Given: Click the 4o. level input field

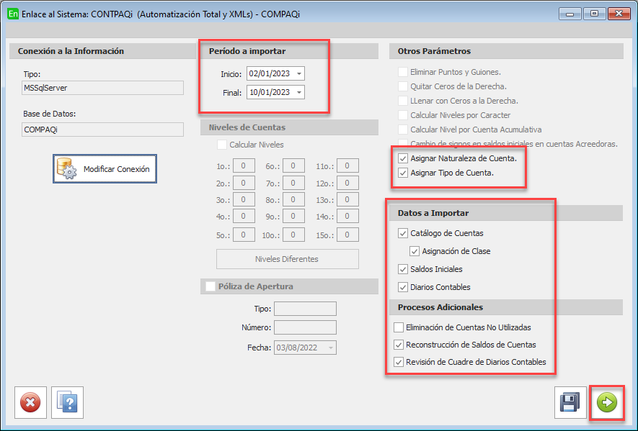Looking at the screenshot, I should (x=244, y=216).
